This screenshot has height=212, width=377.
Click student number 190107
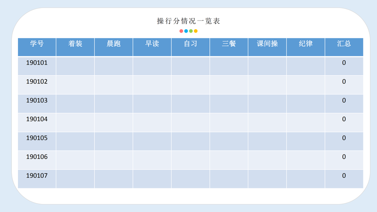point(37,175)
